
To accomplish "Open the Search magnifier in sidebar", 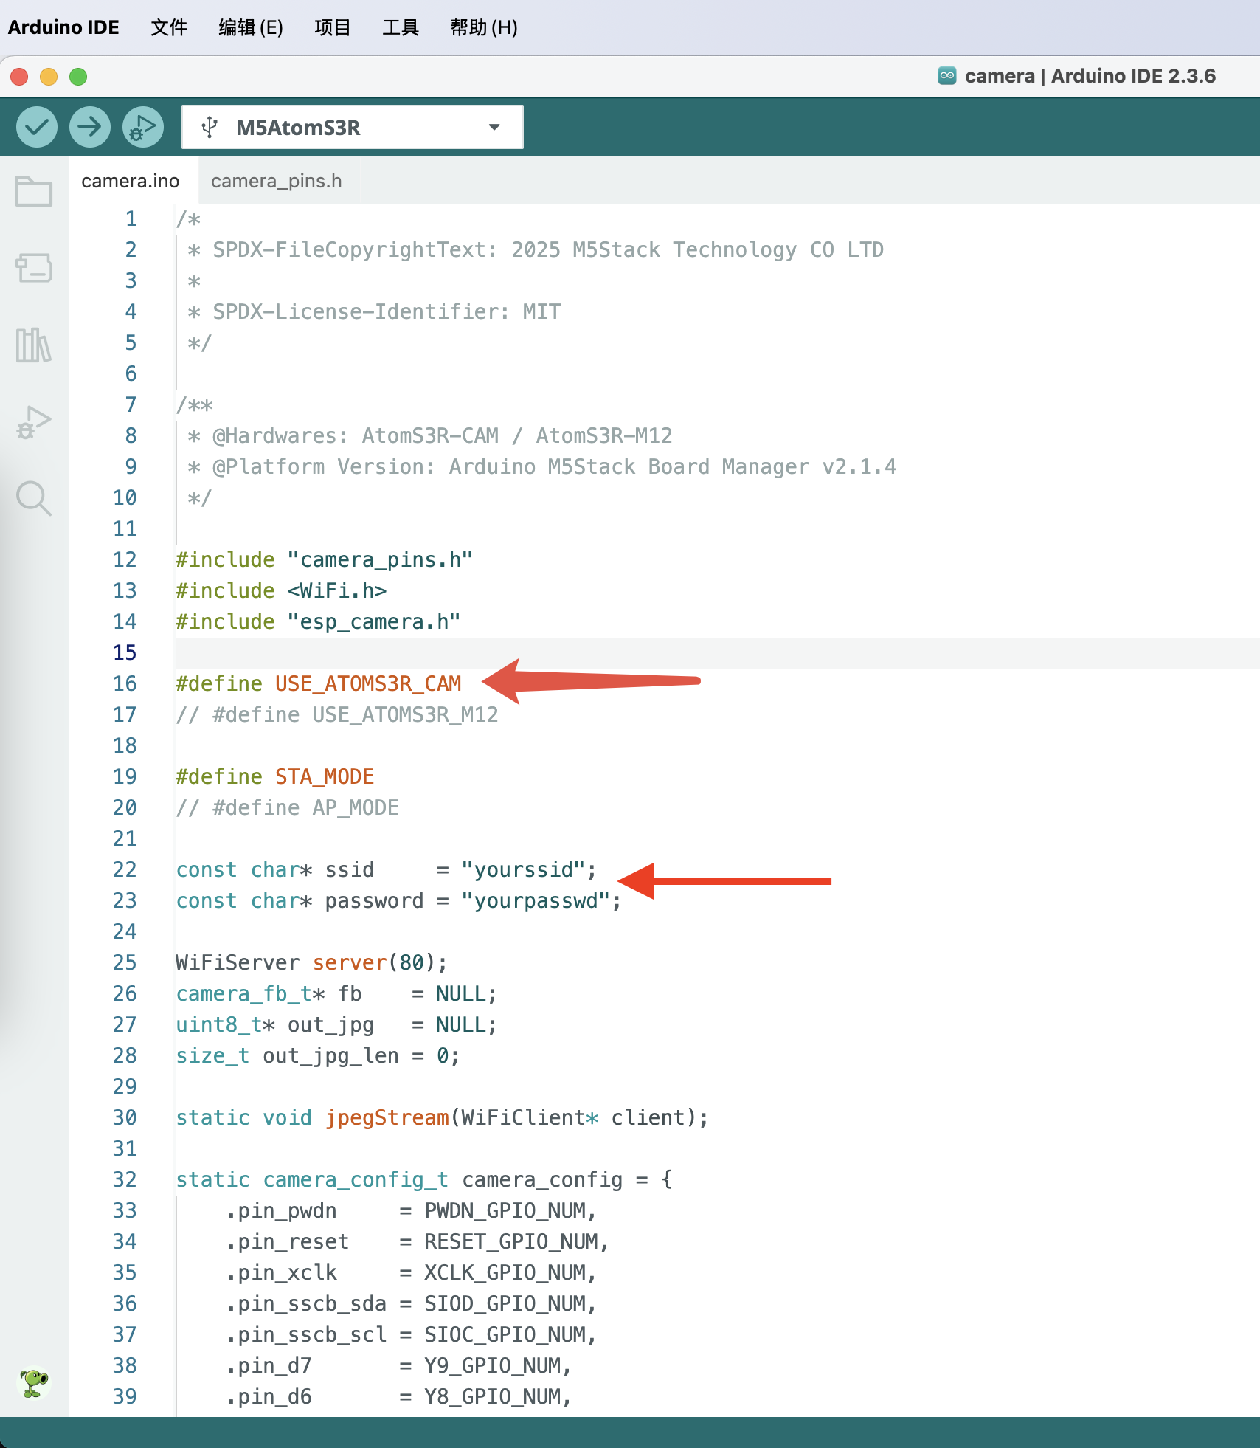I will click(34, 499).
